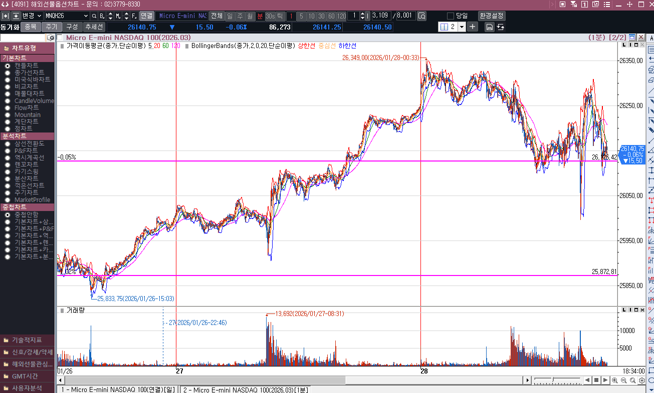Click the symbol search magnifier icon
The width and height of the screenshot is (654, 393).
click(x=94, y=16)
